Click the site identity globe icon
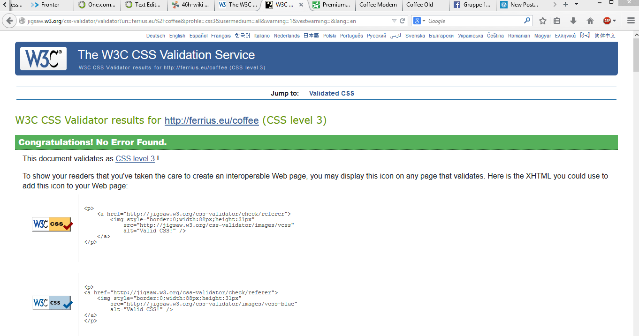 pos(22,21)
